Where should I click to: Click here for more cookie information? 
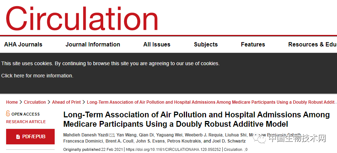pyautogui.click(x=37, y=76)
